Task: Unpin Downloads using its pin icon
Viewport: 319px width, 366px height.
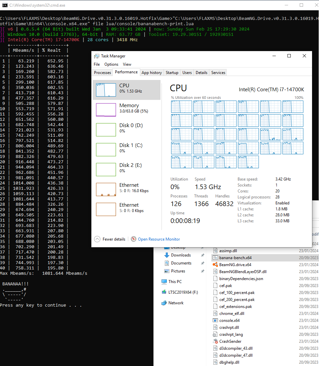Action: tap(202, 256)
